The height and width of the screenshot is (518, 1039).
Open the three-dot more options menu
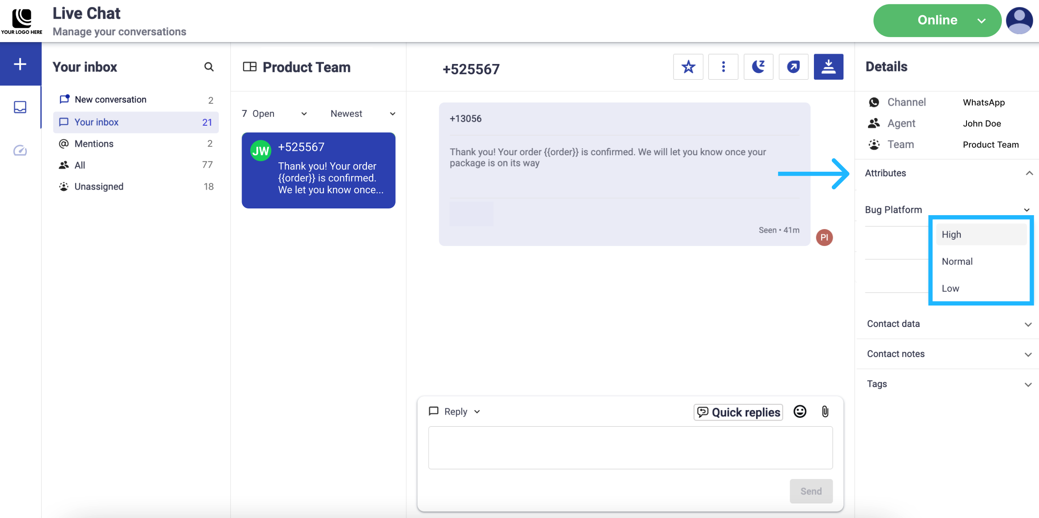coord(723,67)
